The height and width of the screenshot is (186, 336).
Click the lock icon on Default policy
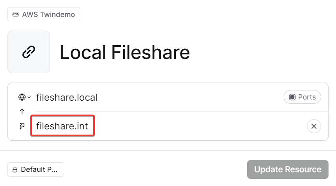(x=15, y=170)
